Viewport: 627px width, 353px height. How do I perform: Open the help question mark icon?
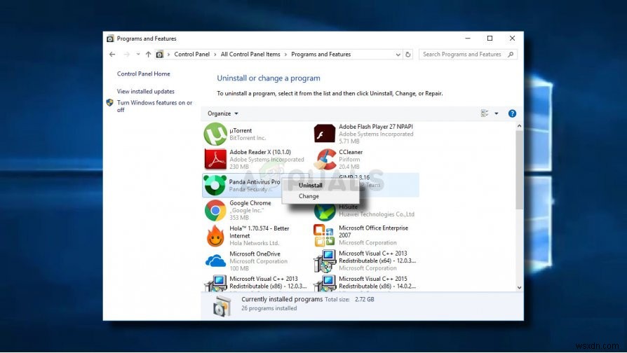coord(512,113)
